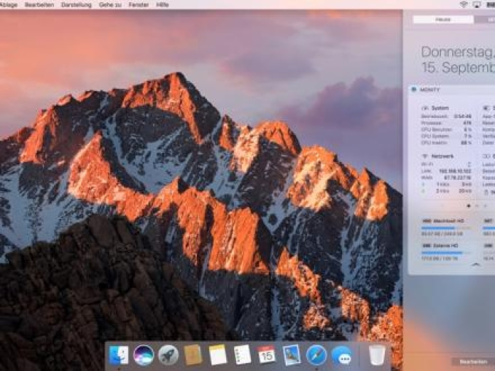The width and height of the screenshot is (495, 371).
Task: Open Messages speech bubble icon in Dock
Action: tap(341, 356)
